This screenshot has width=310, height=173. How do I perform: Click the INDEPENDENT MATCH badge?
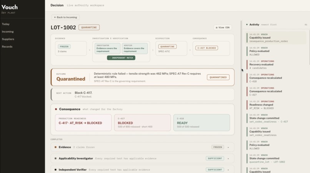click(x=121, y=58)
